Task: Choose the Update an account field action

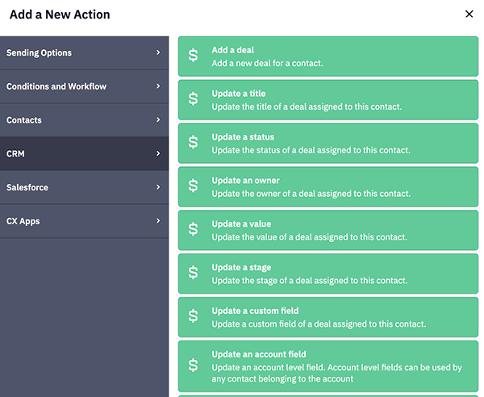Action: pos(328,366)
